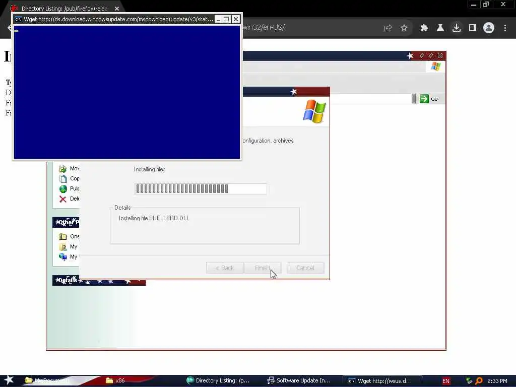
Task: Click the Go label in address bar
Action: point(434,99)
